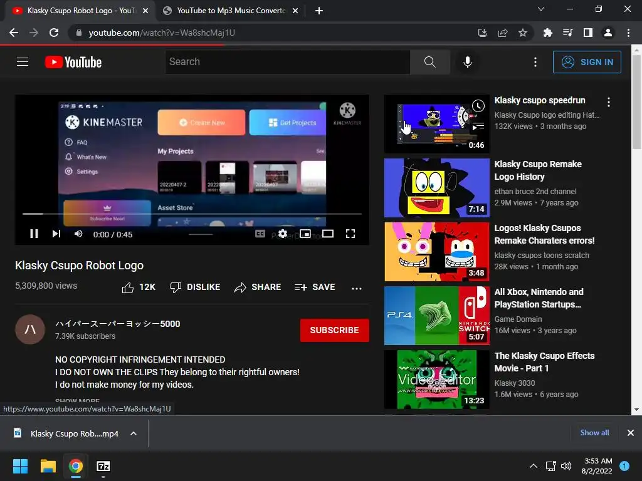
Task: Open the network icon in system tray
Action: [550, 466]
